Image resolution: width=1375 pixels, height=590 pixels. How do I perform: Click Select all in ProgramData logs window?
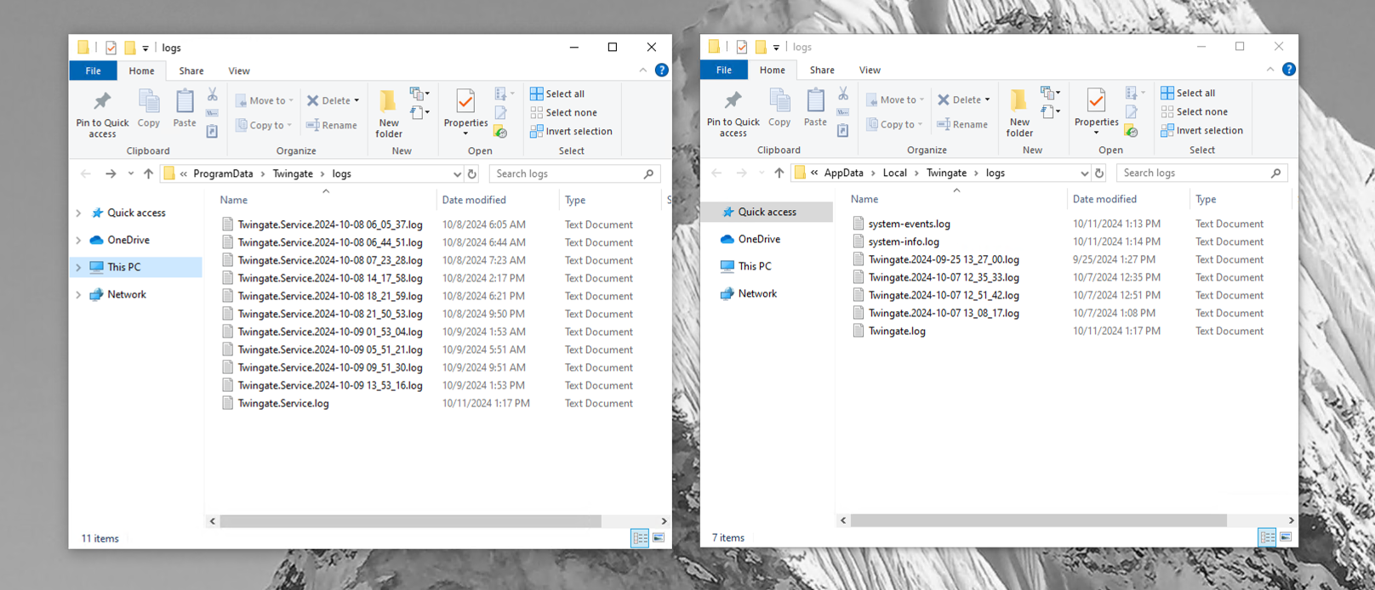coord(557,94)
